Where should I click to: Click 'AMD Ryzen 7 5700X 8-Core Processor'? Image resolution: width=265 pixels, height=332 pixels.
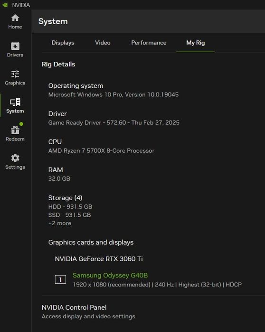101,150
